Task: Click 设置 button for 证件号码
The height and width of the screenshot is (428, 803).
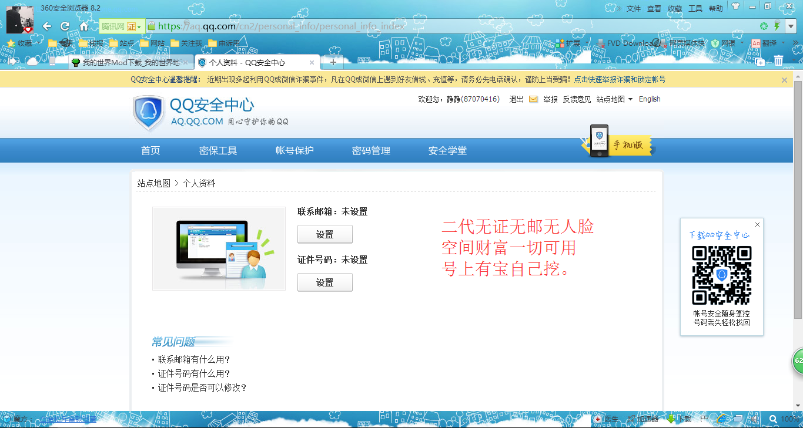Action: pos(325,282)
